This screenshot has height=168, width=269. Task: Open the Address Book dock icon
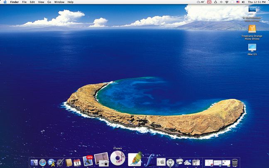(68, 163)
